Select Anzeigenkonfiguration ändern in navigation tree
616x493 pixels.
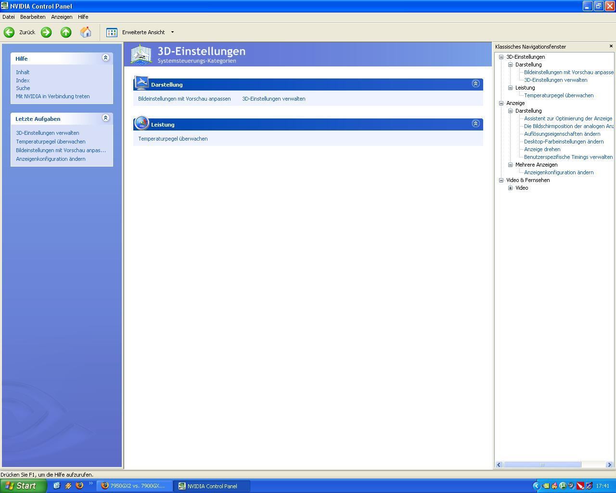coord(559,172)
